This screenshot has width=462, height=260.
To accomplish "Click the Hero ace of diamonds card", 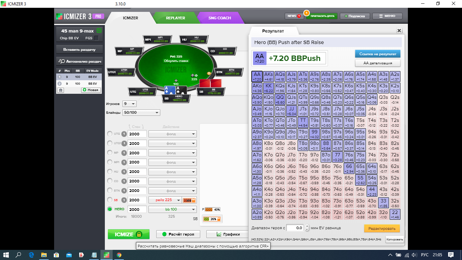I will [x=169, y=90].
